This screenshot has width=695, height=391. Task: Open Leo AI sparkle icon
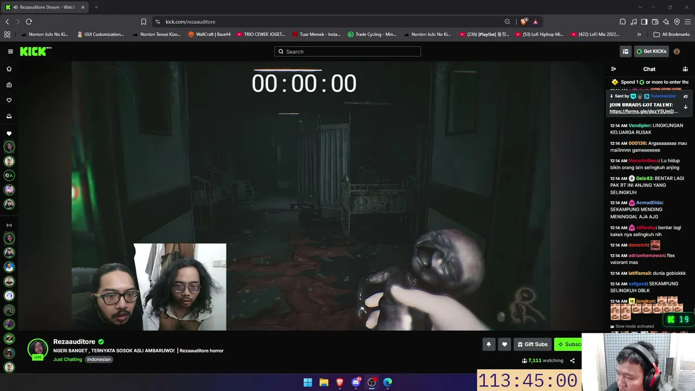pos(666,22)
